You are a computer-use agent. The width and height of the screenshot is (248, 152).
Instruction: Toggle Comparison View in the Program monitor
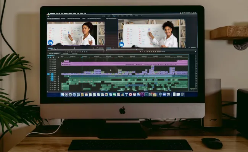point(164,52)
